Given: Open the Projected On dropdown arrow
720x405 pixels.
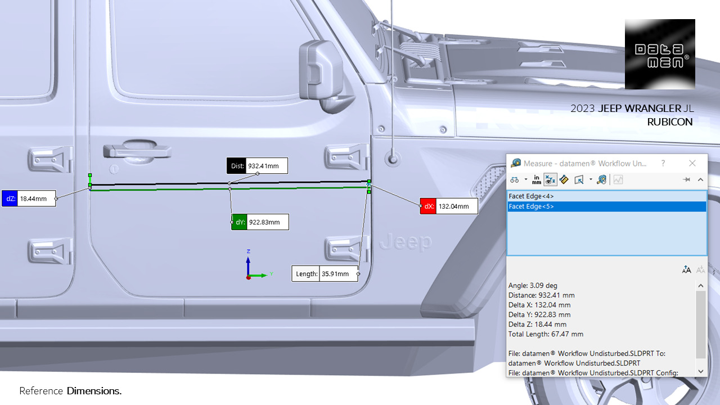Looking at the screenshot, I should (x=591, y=180).
